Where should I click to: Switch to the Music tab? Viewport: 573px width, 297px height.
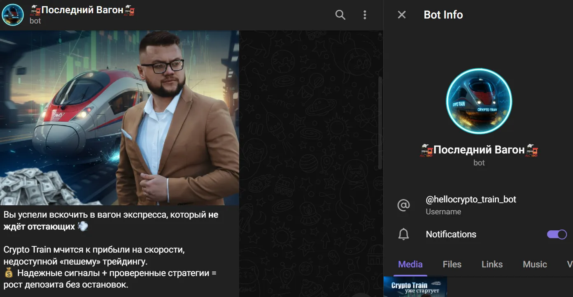coord(535,264)
